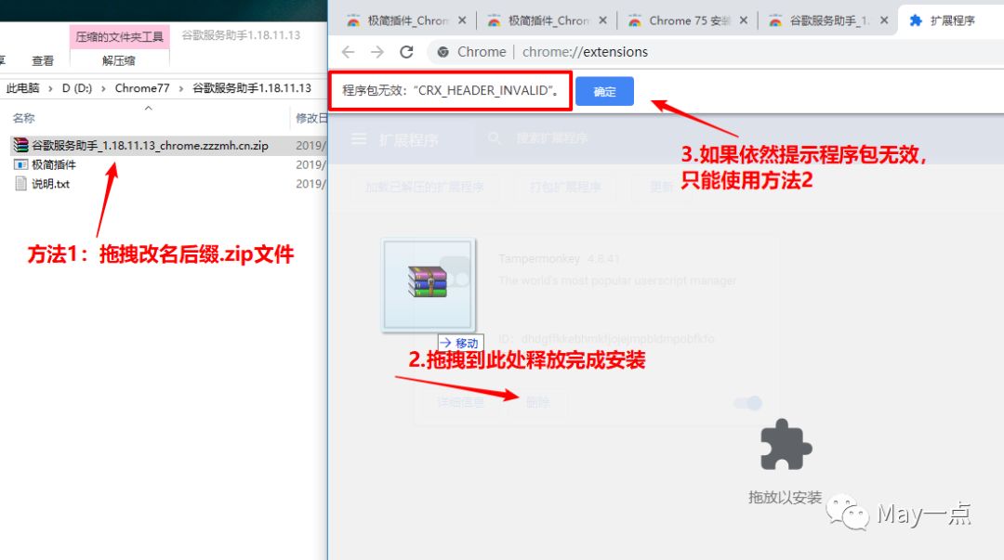
Task: Click the 修改日期 column header in Explorer
Action: click(x=311, y=118)
